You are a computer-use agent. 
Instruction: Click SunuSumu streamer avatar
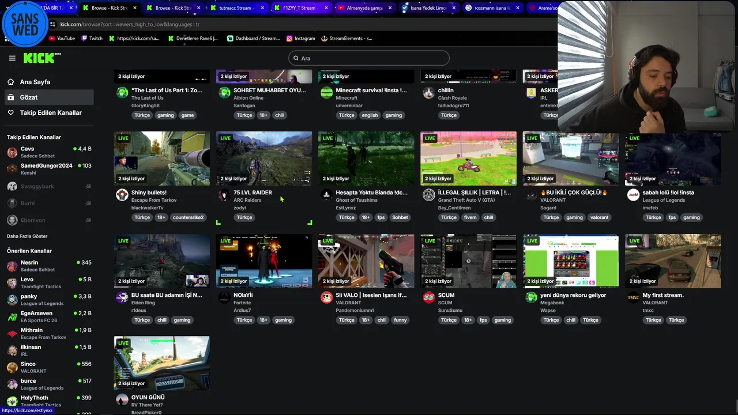pyautogui.click(x=429, y=297)
